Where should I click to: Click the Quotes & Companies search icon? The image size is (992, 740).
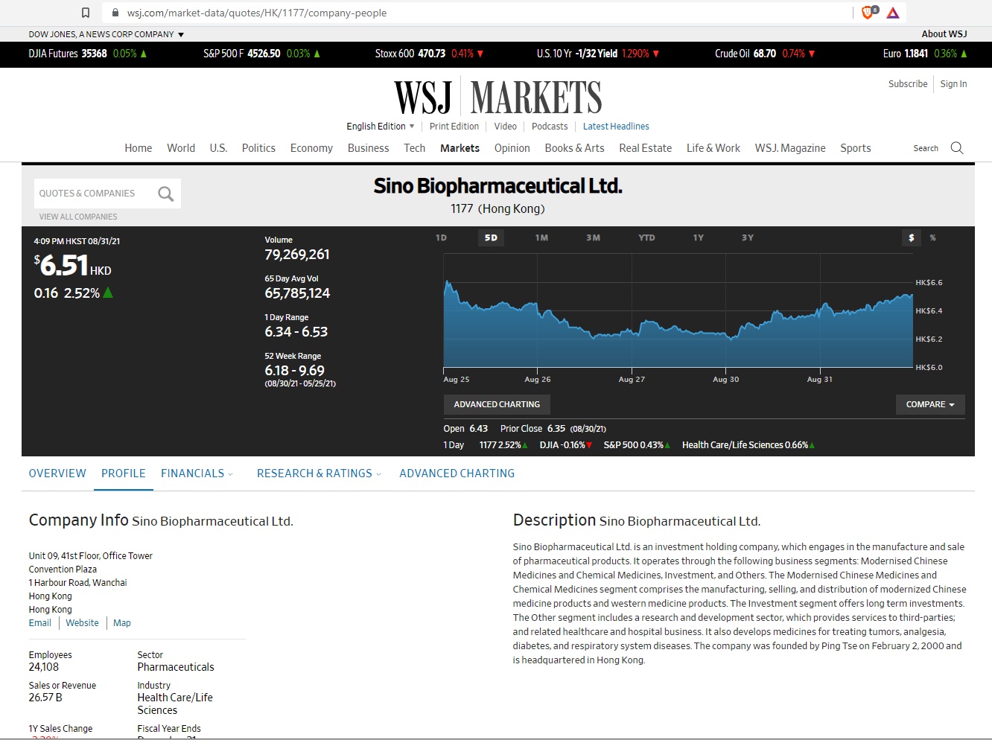point(165,194)
